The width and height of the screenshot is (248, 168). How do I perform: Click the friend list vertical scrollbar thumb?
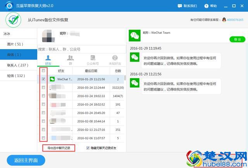point(125,78)
